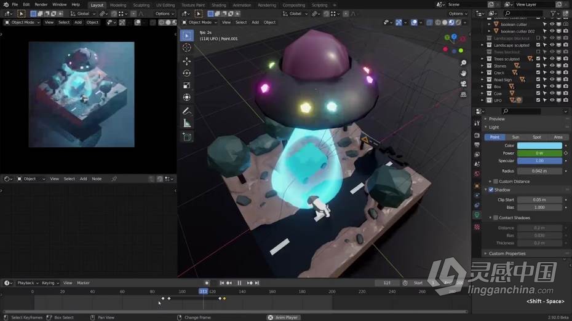Toggle the Stones collection visibility eye
The height and width of the screenshot is (321, 572).
point(552,66)
